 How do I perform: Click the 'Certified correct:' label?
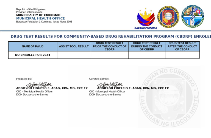99,79
